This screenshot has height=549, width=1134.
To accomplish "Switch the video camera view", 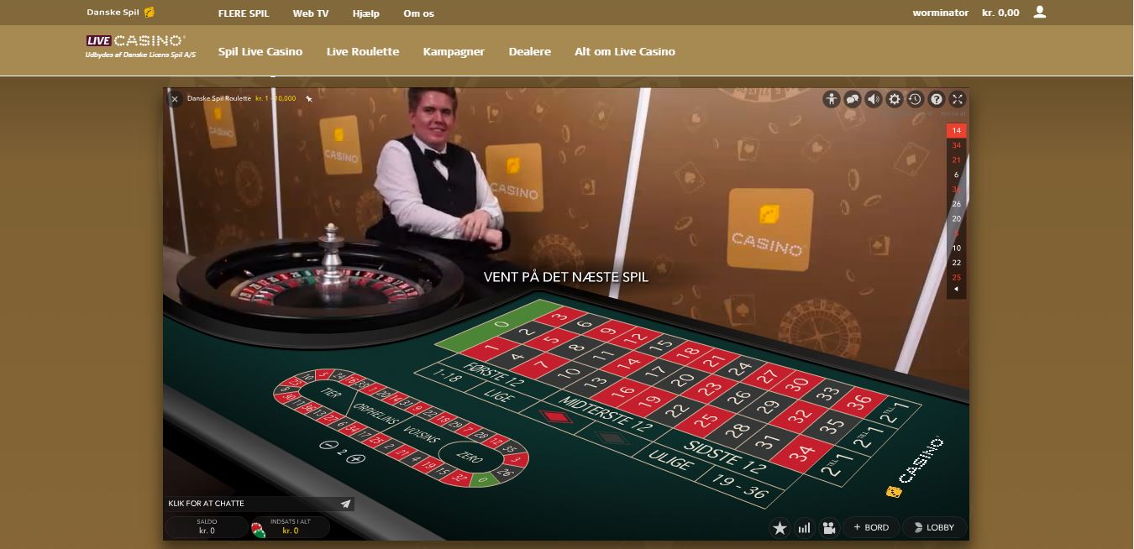I will pos(829,527).
